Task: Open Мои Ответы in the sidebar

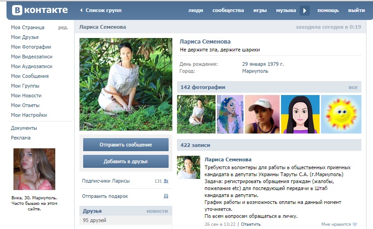Action: point(25,105)
